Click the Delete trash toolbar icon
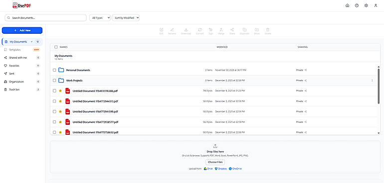384x183 pixels. (x=268, y=31)
